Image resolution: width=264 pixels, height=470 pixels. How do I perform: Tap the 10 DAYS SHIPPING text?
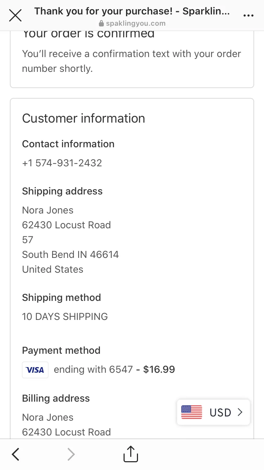[x=65, y=316]
